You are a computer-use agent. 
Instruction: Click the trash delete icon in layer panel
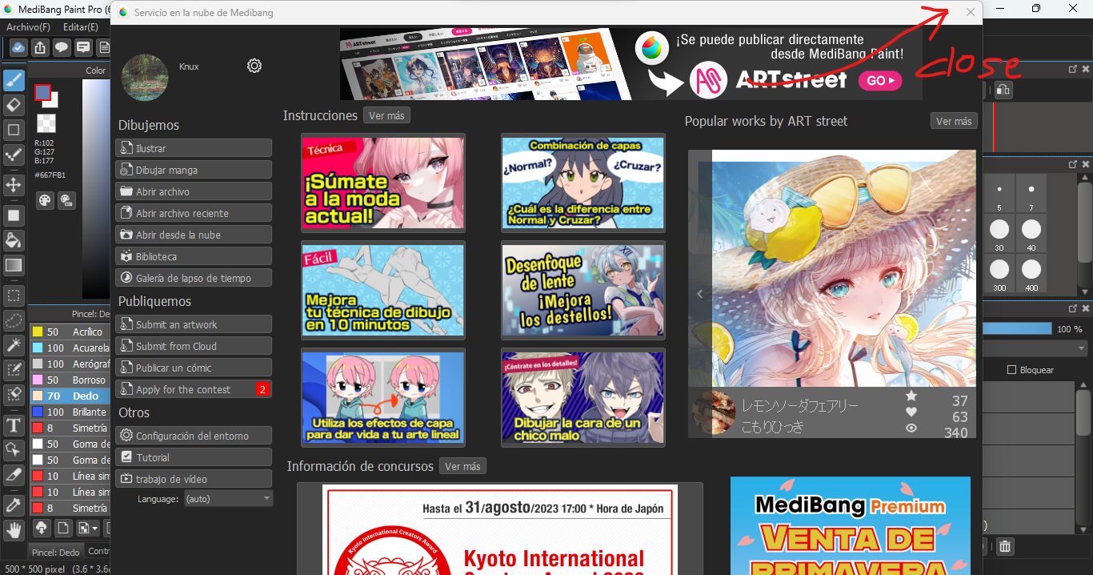[1005, 547]
